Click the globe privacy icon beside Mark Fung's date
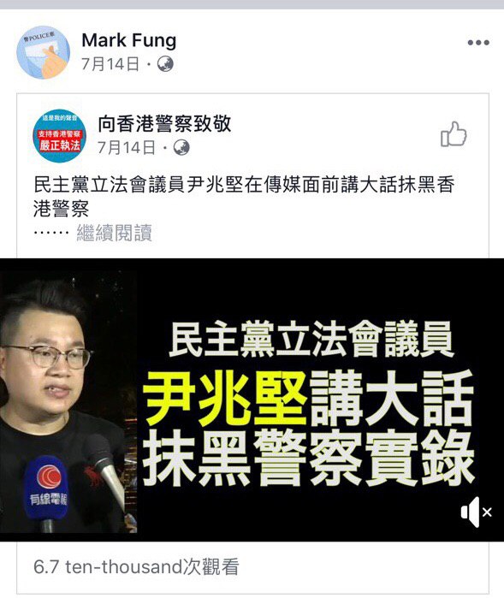 (165, 63)
